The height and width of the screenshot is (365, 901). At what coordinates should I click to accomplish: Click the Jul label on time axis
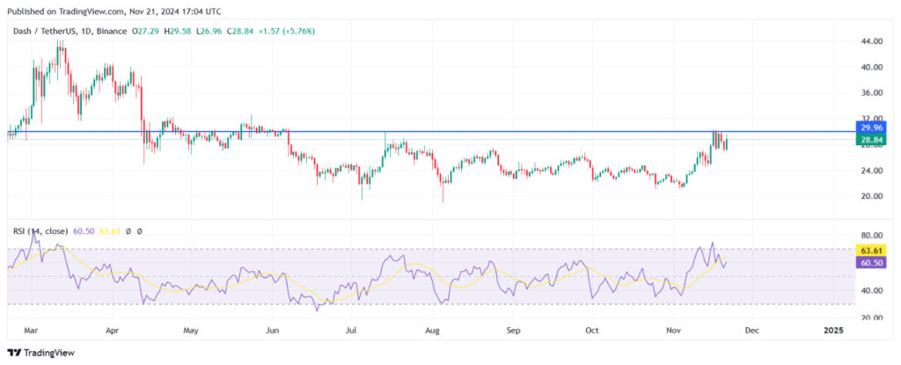point(352,331)
